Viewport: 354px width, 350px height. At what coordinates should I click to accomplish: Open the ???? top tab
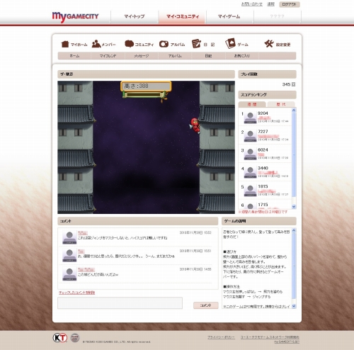pyautogui.click(x=277, y=16)
